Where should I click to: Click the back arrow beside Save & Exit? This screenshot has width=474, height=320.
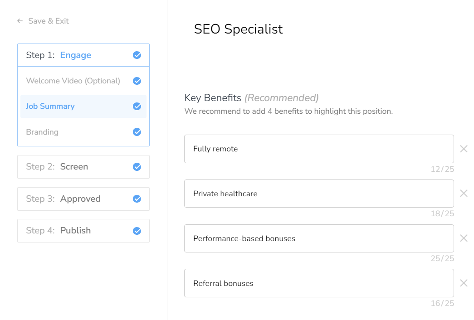20,21
